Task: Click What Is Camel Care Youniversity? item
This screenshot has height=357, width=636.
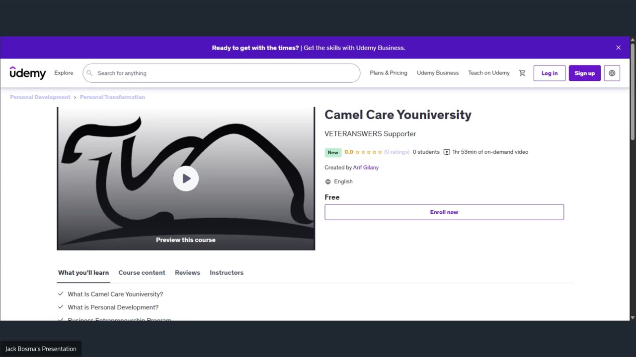Action: click(115, 294)
